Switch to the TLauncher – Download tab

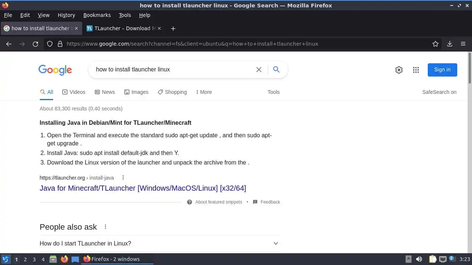click(124, 28)
